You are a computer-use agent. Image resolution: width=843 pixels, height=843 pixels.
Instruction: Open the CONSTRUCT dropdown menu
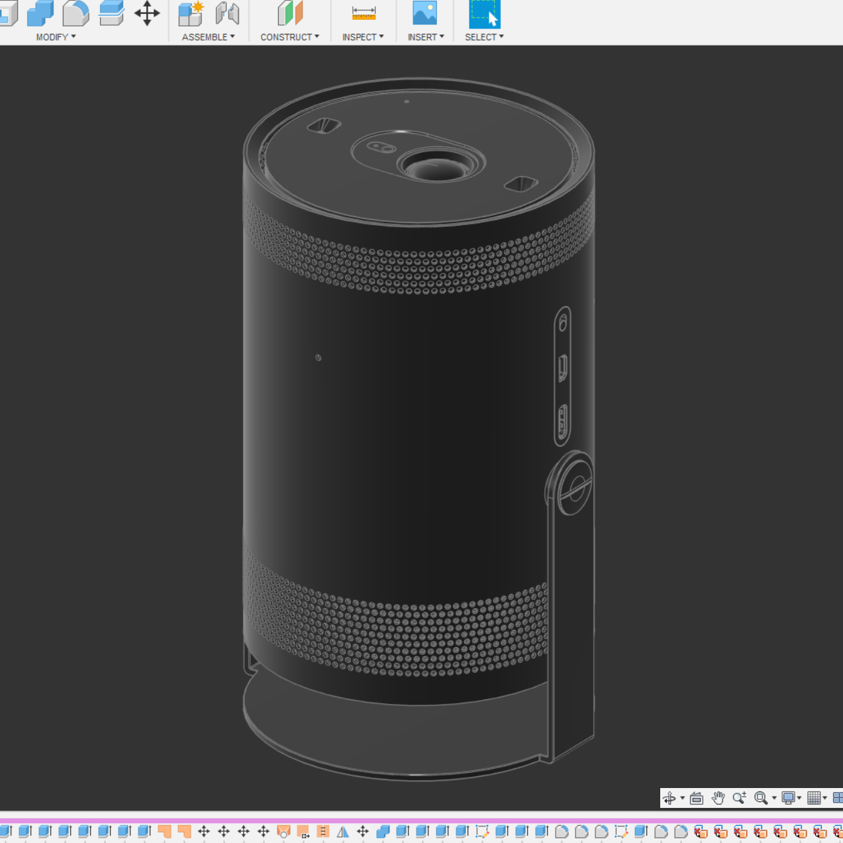tap(289, 37)
